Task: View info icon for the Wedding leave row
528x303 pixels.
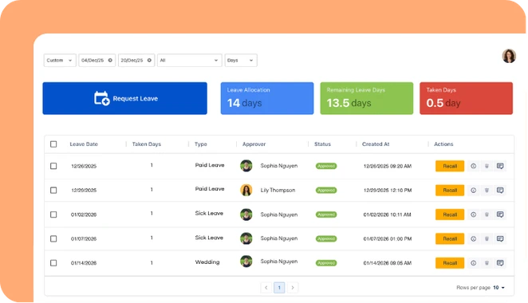Action: pyautogui.click(x=473, y=263)
